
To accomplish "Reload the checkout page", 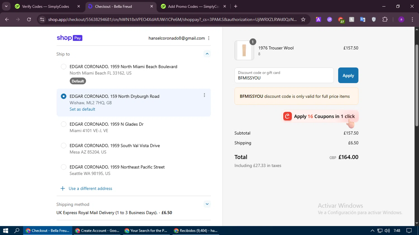I will pyautogui.click(x=29, y=20).
